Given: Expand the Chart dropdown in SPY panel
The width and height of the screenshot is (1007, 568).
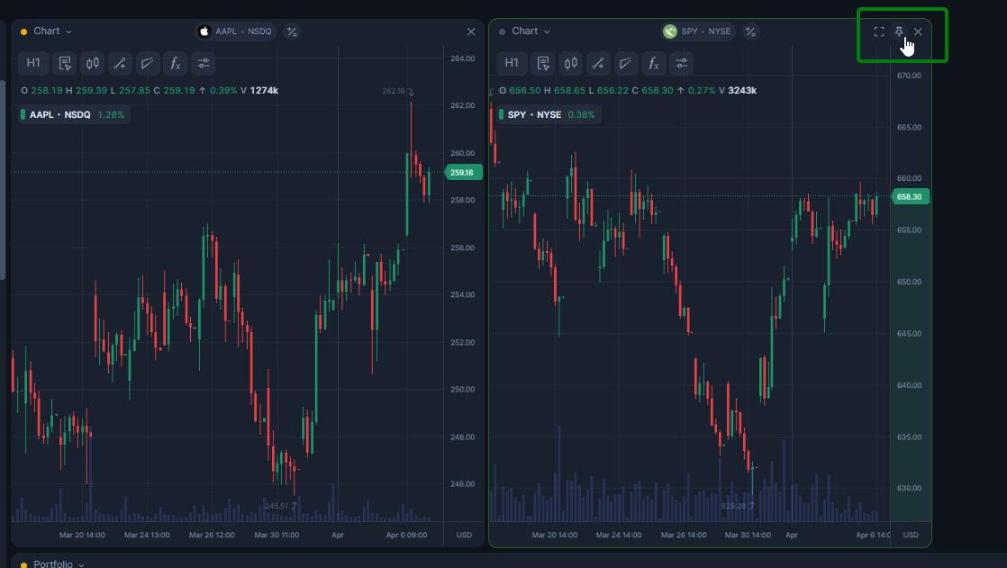Looking at the screenshot, I should click(x=531, y=32).
